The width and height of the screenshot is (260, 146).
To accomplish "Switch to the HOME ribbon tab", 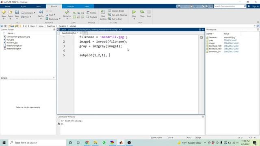I will 8,6.
